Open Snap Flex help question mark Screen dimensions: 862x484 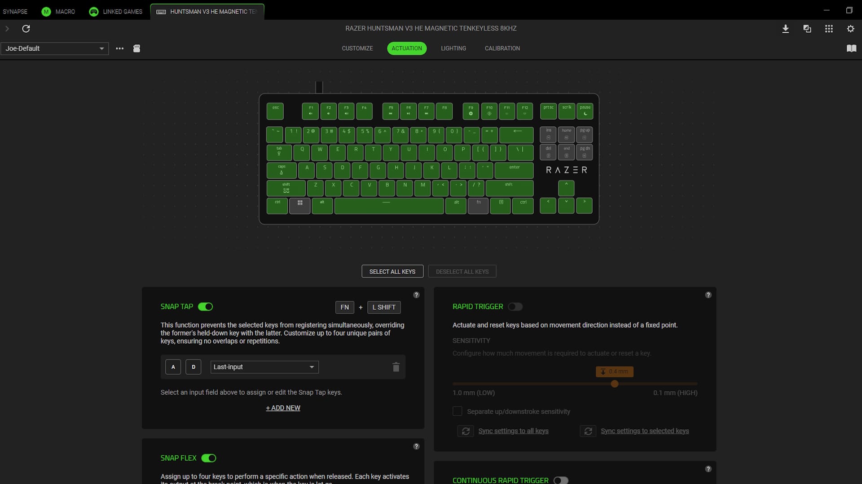[416, 446]
